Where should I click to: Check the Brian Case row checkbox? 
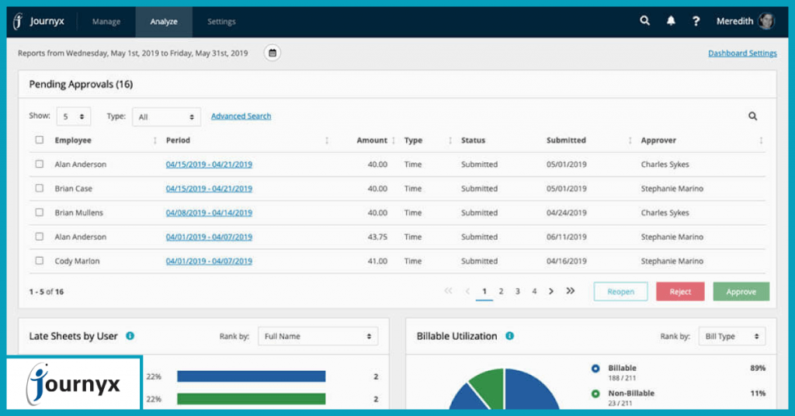coord(40,188)
